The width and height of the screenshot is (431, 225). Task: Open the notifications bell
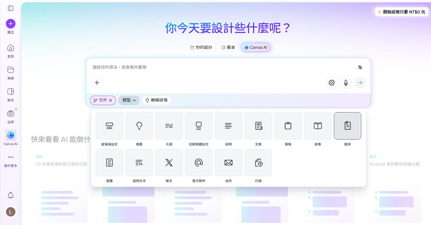click(11, 196)
